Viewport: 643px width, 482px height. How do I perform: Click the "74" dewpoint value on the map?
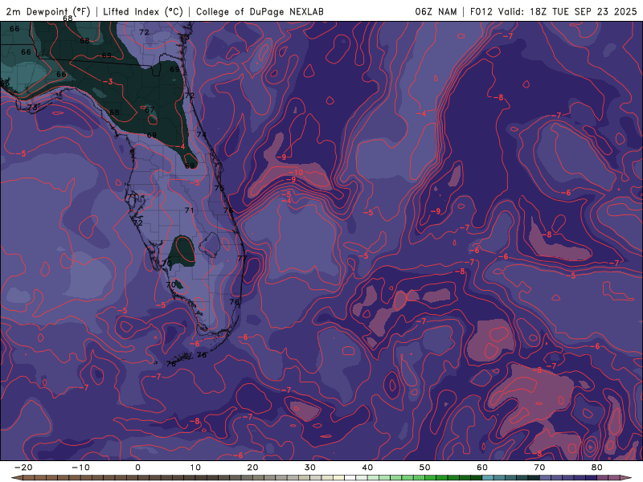tap(202, 134)
